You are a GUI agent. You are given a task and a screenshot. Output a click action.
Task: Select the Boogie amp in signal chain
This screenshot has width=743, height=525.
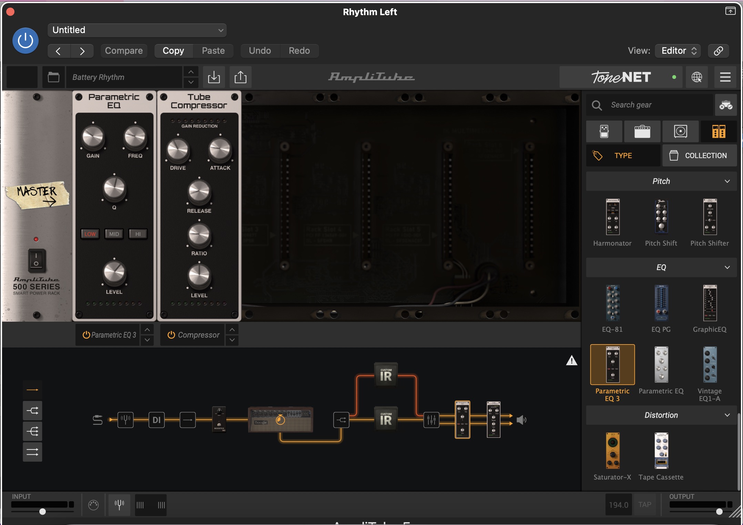[x=281, y=420]
